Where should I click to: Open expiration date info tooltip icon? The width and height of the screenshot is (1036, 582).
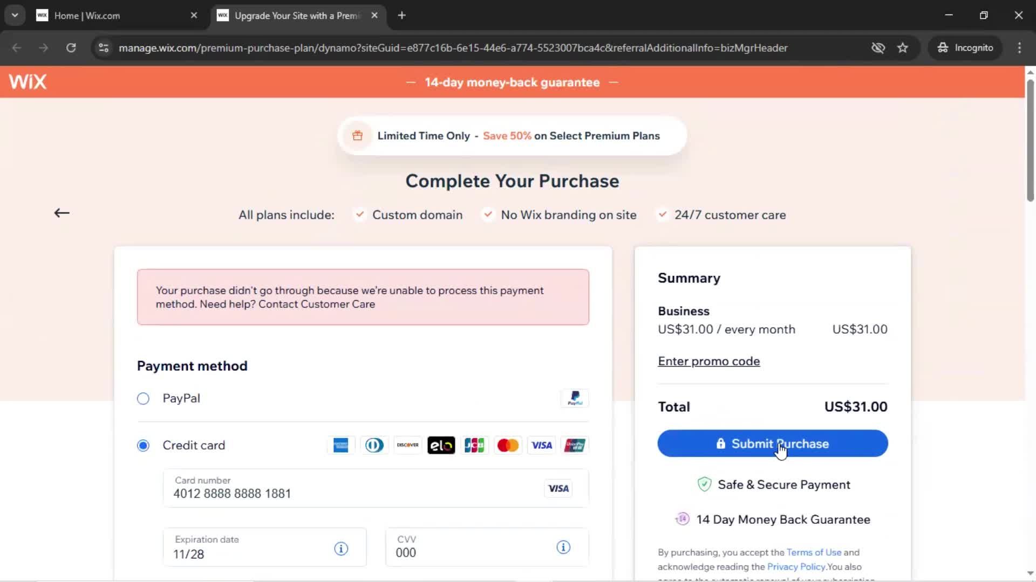point(341,549)
